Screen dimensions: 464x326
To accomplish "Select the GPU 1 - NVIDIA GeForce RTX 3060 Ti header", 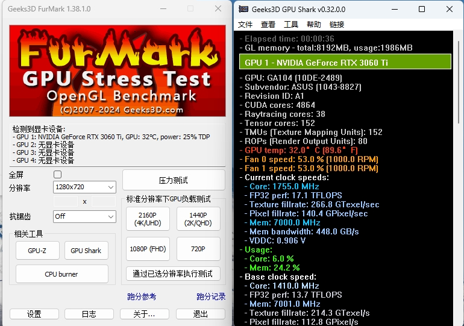I will click(345, 62).
